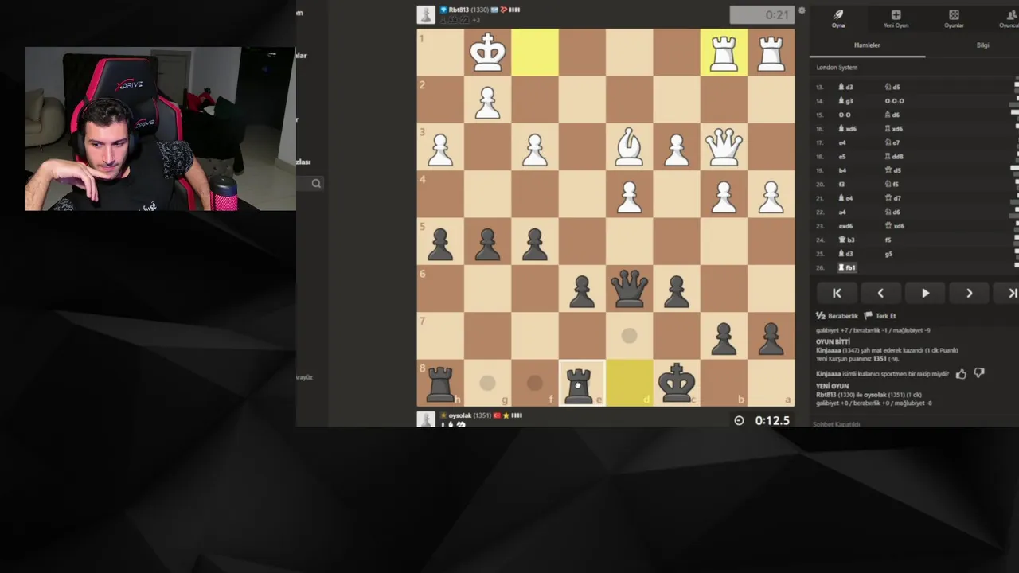Select move exd6 on row 23

click(x=845, y=226)
